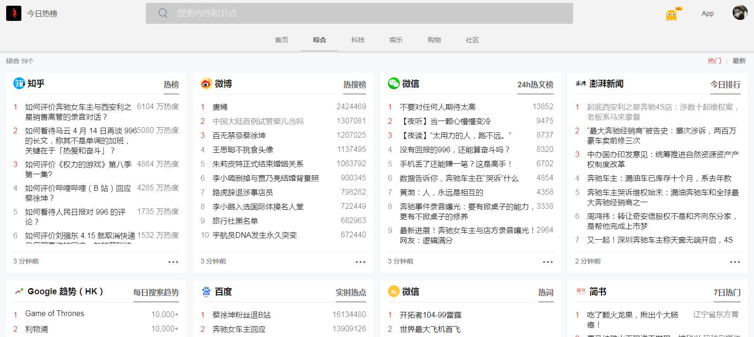Click the green 微信 card logo icon

[x=394, y=84]
